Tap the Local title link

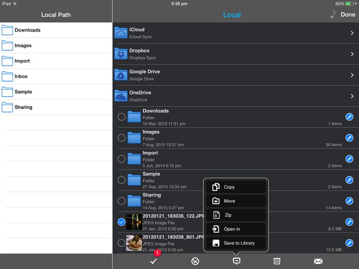(x=232, y=15)
